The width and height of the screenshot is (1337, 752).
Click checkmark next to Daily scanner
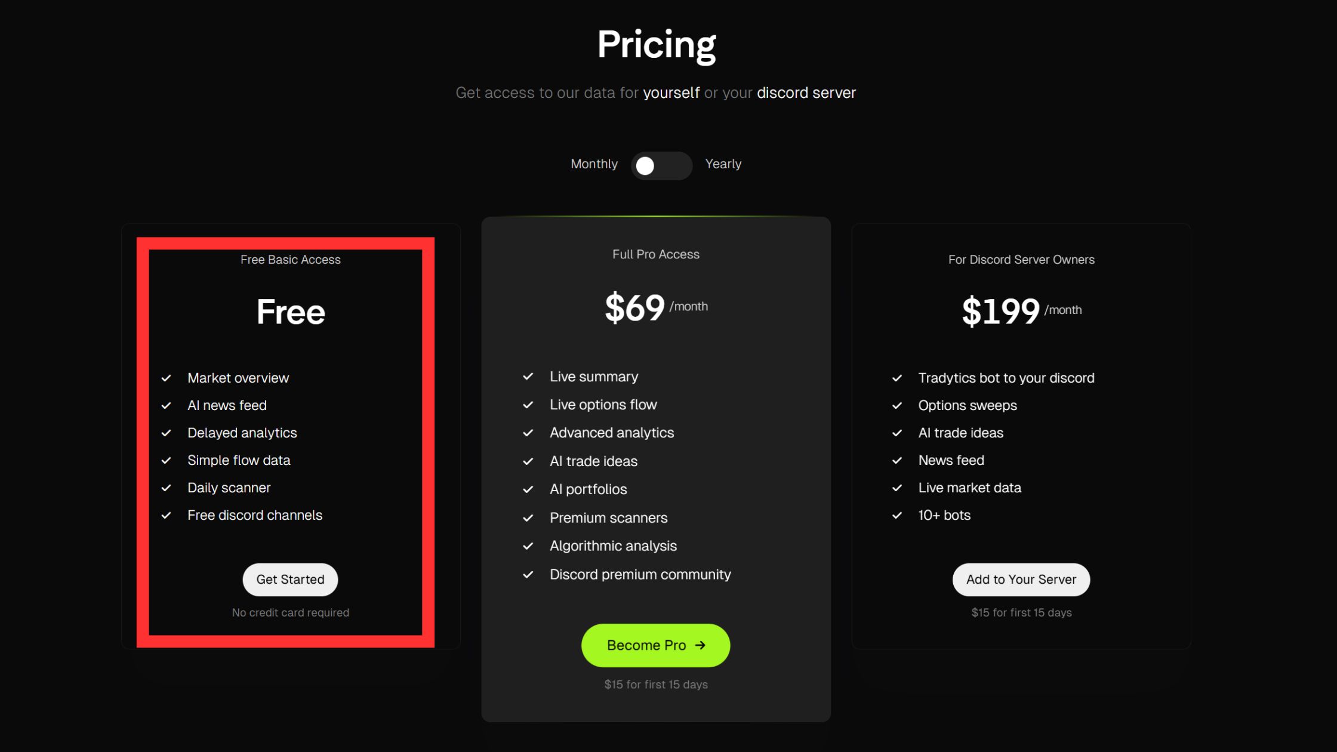[166, 488]
